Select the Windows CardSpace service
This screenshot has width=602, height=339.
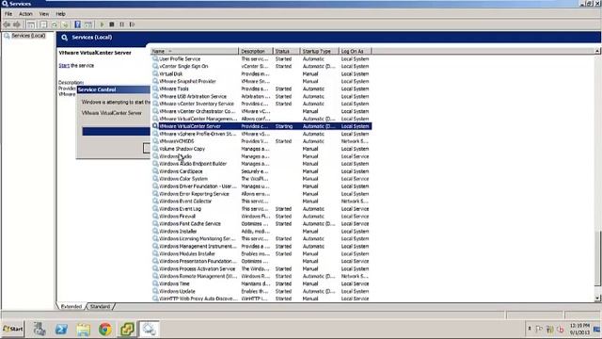[x=261, y=171]
